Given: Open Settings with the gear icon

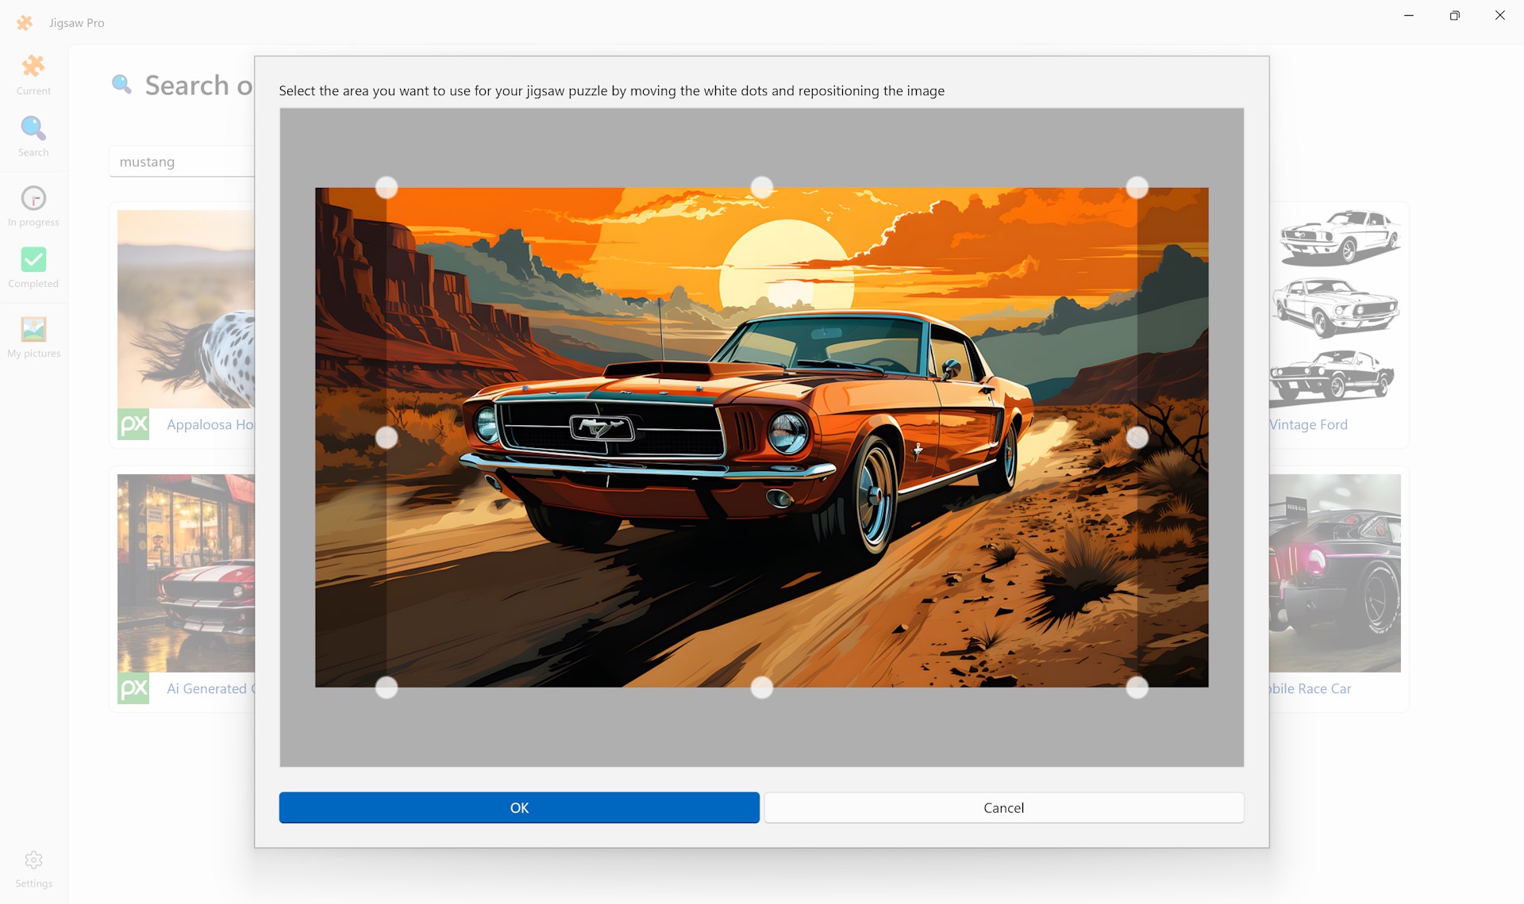Looking at the screenshot, I should pos(33,866).
